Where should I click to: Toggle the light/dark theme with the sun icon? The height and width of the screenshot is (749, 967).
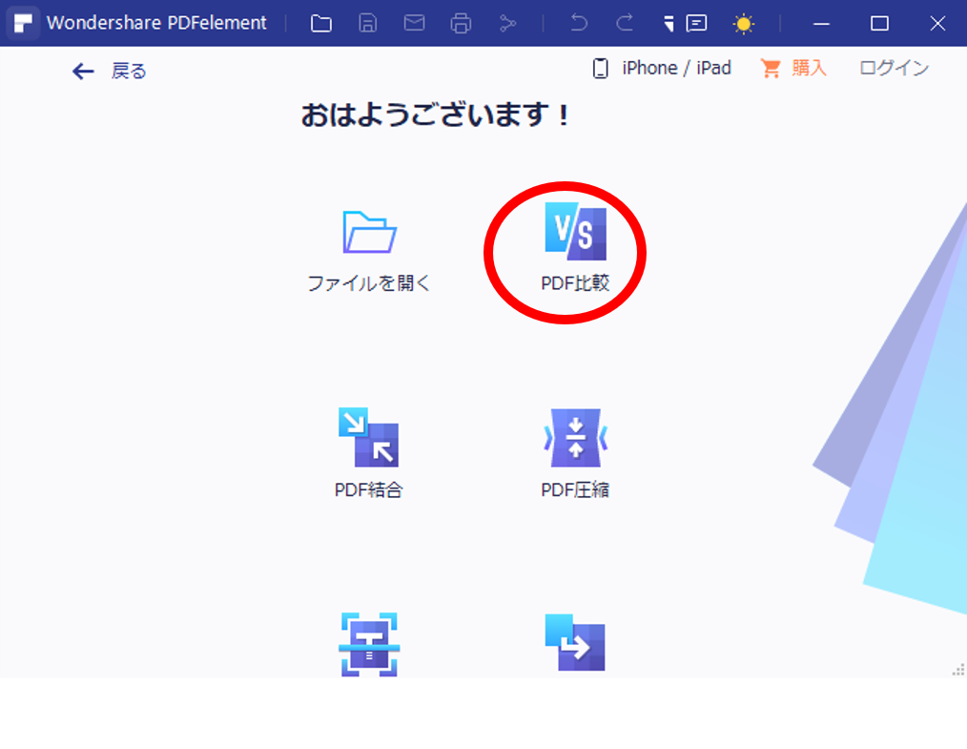tap(744, 23)
